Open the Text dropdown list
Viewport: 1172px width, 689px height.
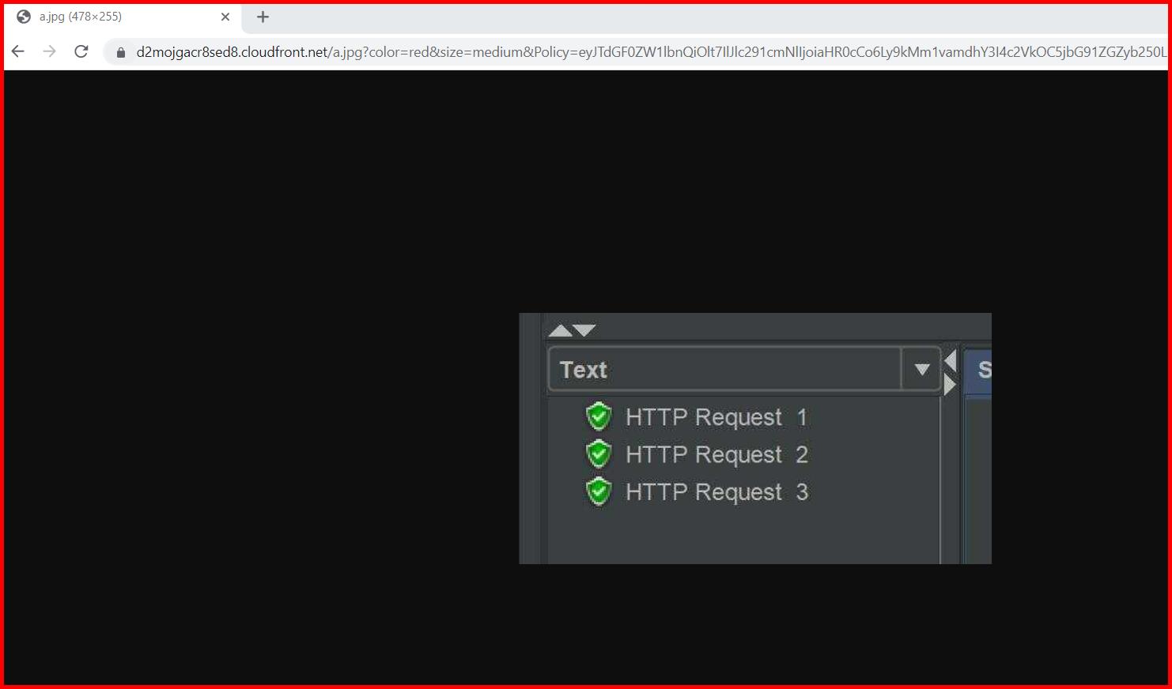920,368
